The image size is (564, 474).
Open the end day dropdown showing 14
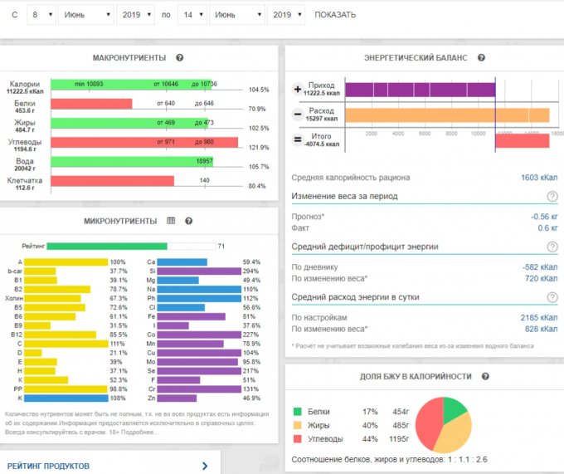(192, 15)
